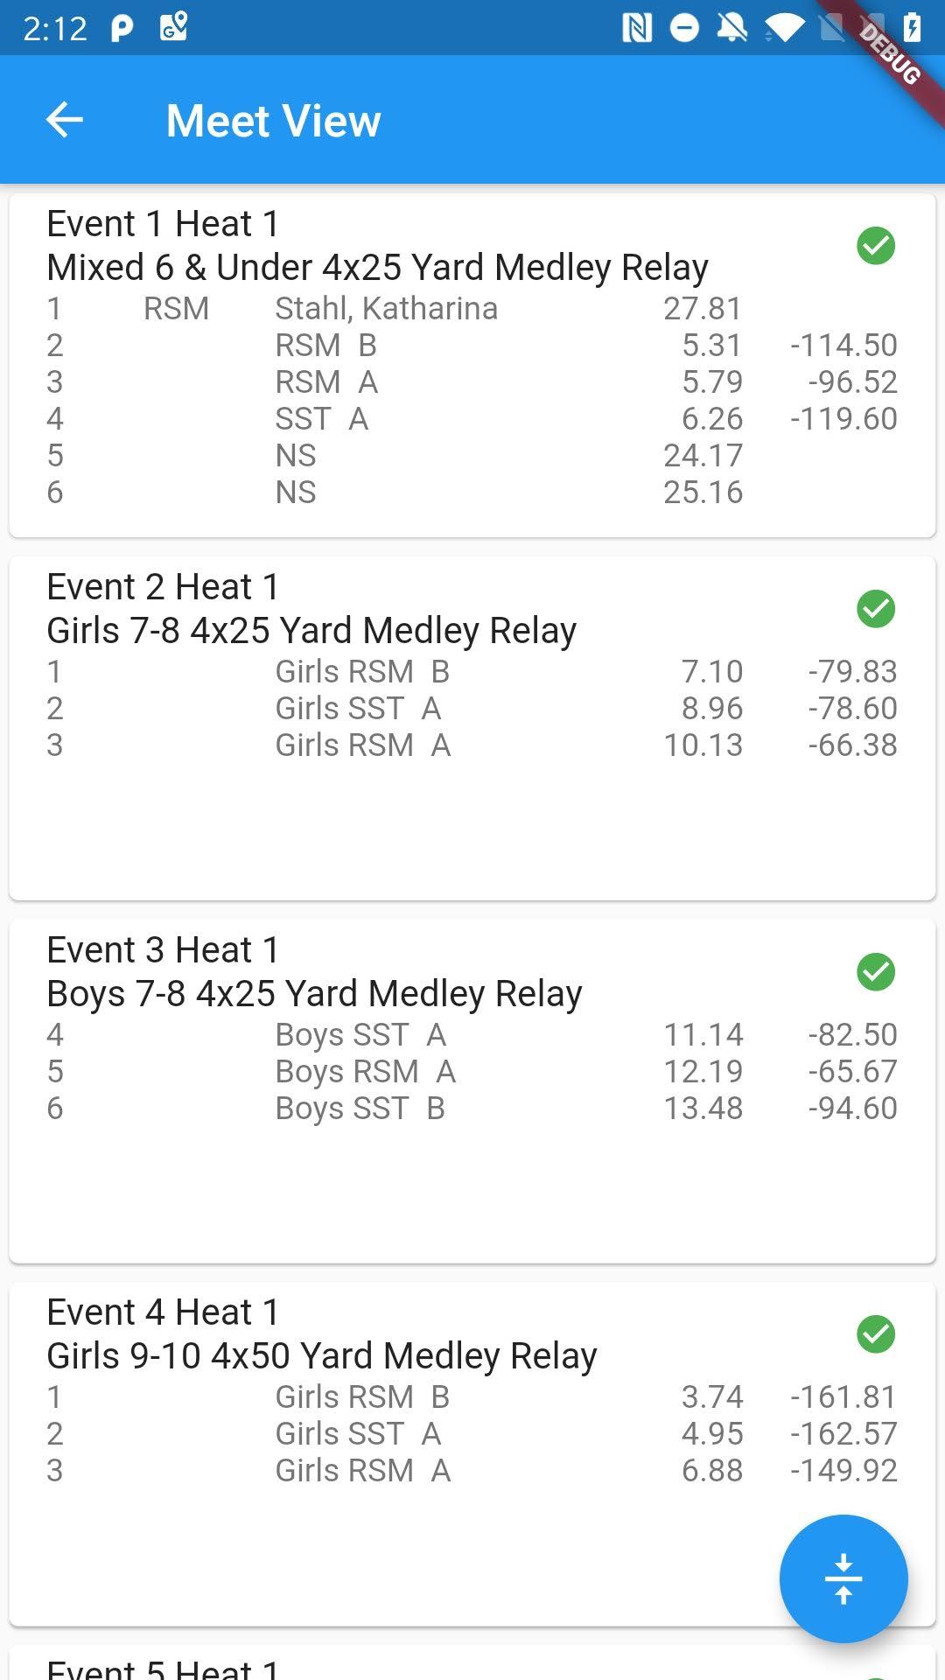This screenshot has height=1680, width=945.
Task: Tap Event 2 green check mark
Action: (875, 609)
